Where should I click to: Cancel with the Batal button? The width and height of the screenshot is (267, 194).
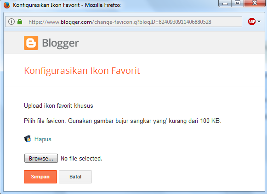[x=75, y=177]
